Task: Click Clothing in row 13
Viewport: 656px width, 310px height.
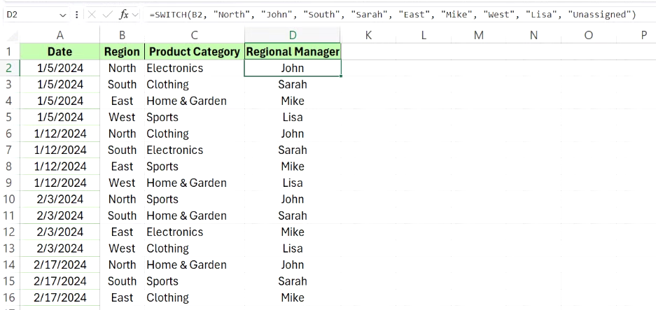Action: coord(168,248)
